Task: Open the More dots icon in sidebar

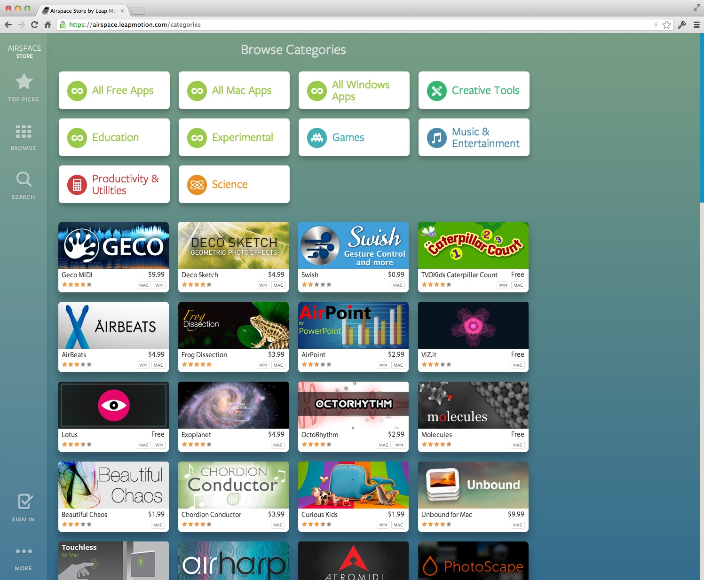Action: point(24,551)
